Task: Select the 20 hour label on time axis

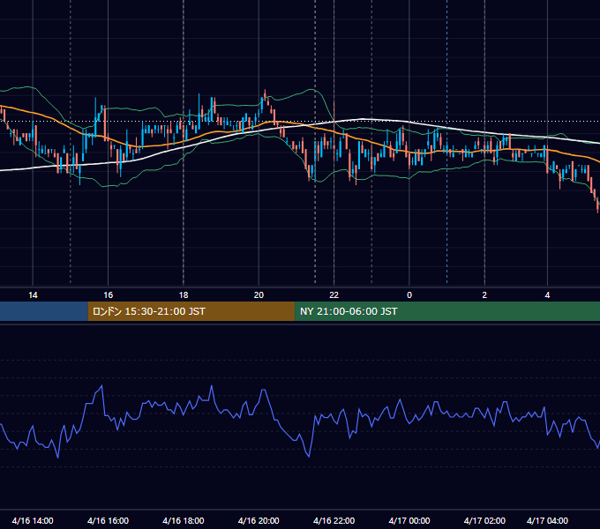Action: [259, 295]
